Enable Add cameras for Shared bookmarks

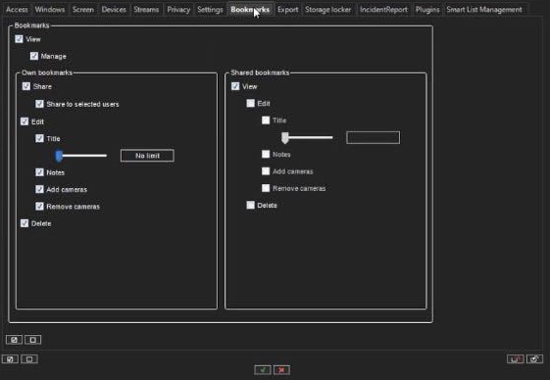click(266, 171)
